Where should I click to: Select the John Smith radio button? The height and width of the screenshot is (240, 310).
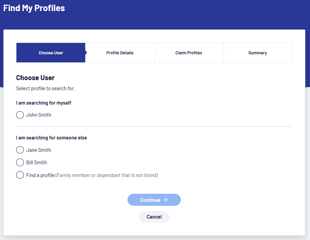20,115
